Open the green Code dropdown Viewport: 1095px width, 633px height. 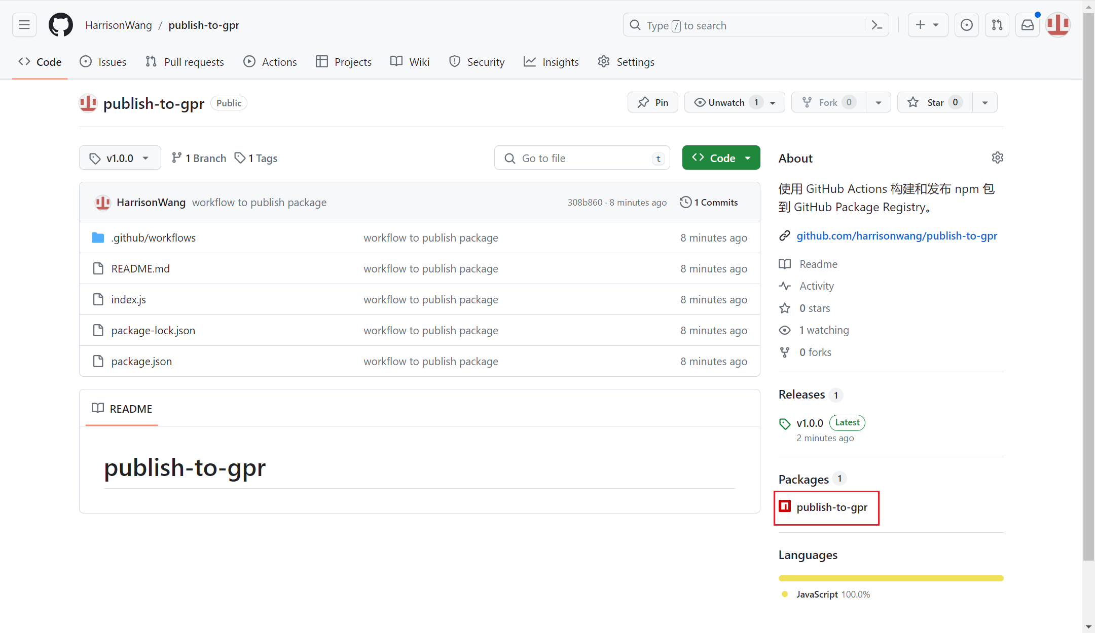tap(721, 158)
